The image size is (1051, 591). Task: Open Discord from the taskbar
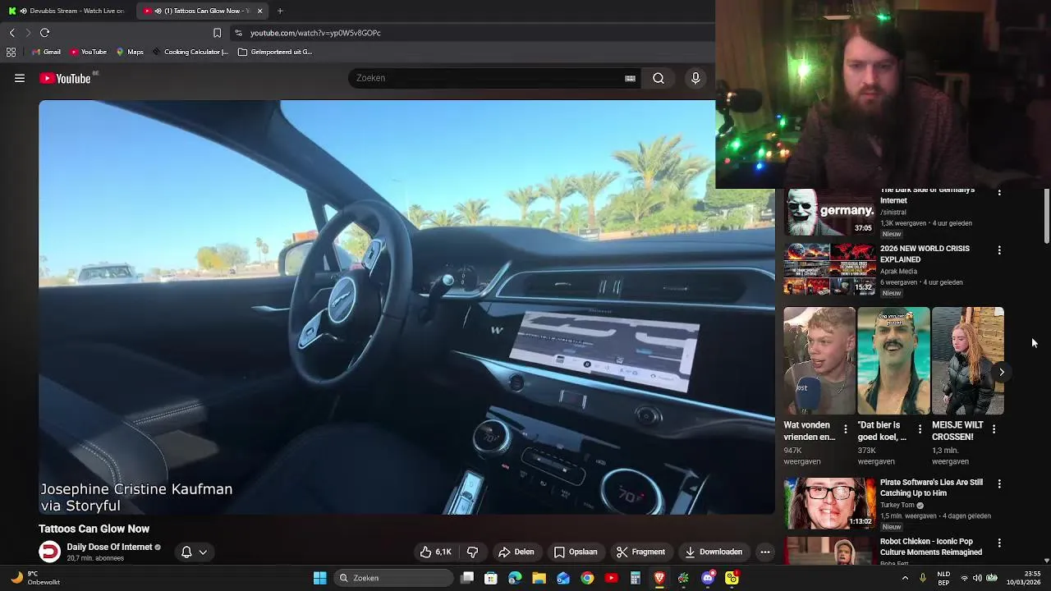click(x=708, y=579)
